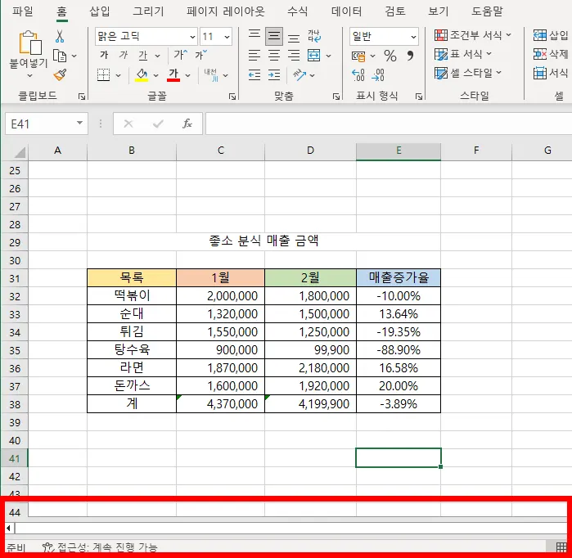This screenshot has width=572, height=558.
Task: Open fill color dropdown arrow
Action: (x=155, y=75)
